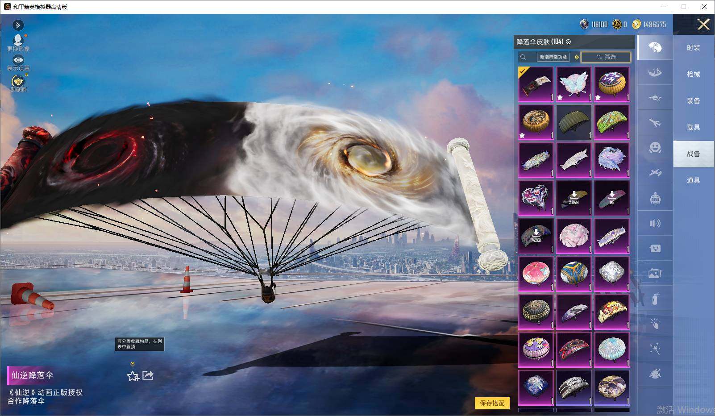This screenshot has width=715, height=416.
Task: Open the tap gesture effect category icon
Action: click(655, 324)
